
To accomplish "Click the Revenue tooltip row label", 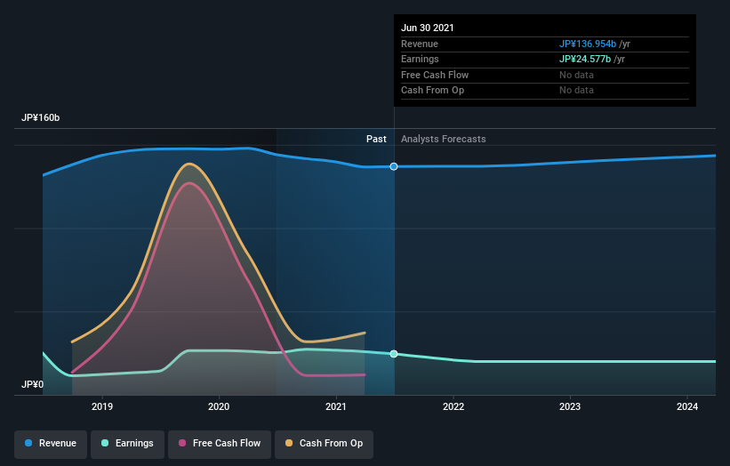I will coord(420,44).
